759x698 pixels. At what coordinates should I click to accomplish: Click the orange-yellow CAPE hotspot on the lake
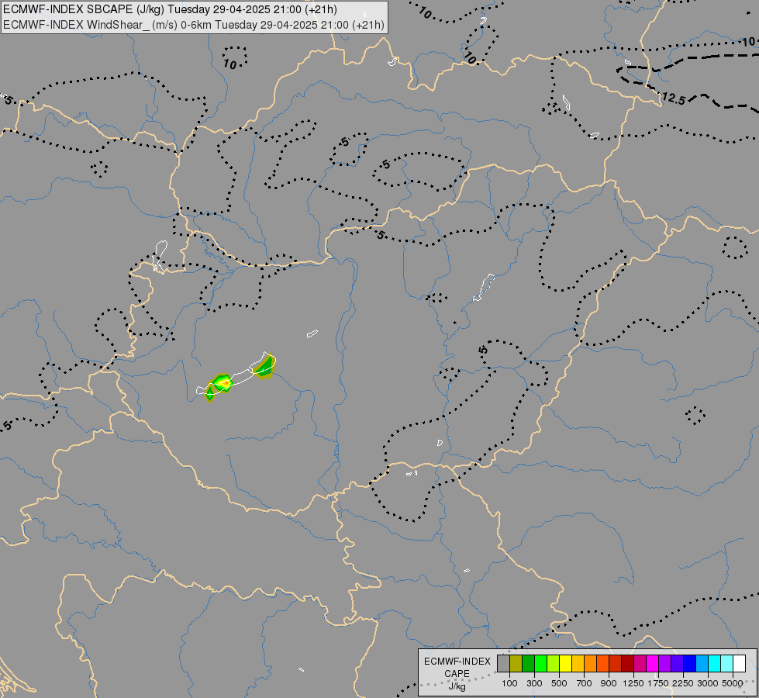223,383
